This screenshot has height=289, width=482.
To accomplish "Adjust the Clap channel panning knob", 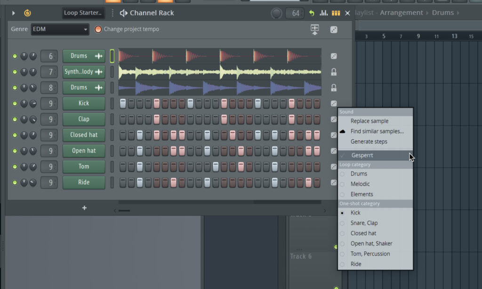I will [x=24, y=119].
